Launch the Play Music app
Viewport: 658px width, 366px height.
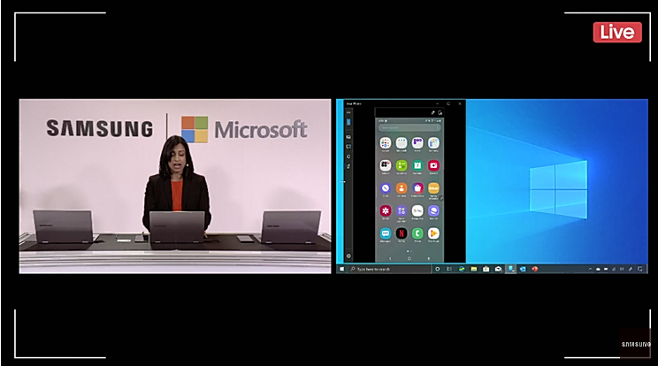click(433, 233)
